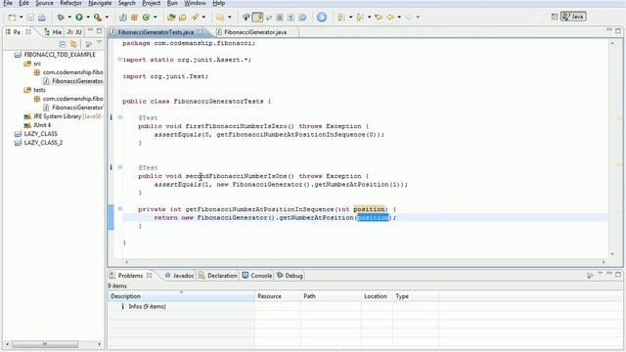Open the Next Annotation dropdown arrow
Screen dimensions: 626x352
click(x=350, y=18)
